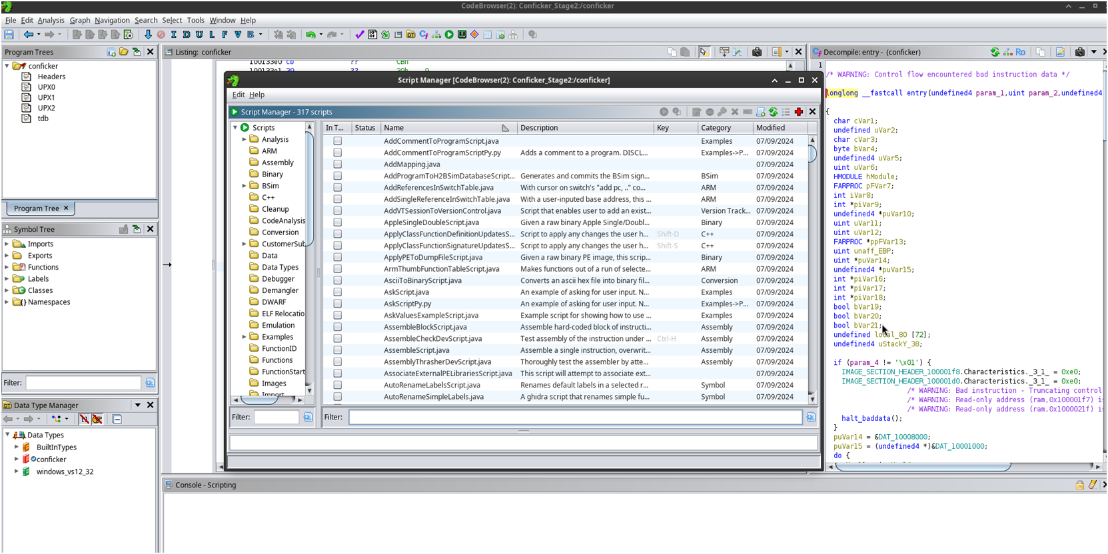The height and width of the screenshot is (554, 1108).
Task: Collapse the conficker program tree node
Action: [7, 66]
